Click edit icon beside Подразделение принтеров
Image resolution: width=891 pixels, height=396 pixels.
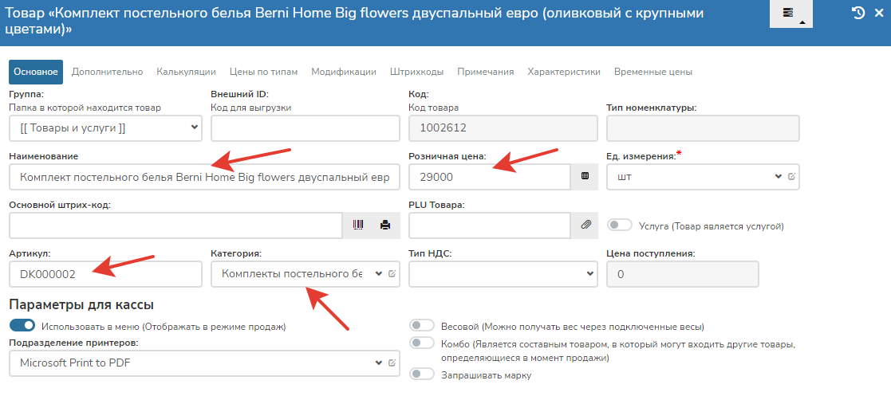click(392, 363)
